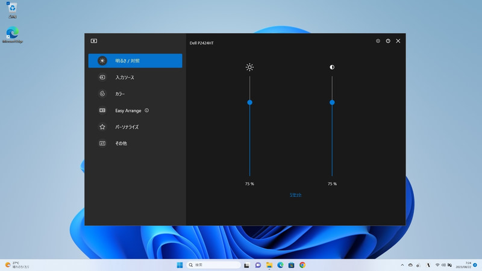Viewport: 482px width, 271px height.
Task: Open Task View from the taskbar
Action: pyautogui.click(x=246, y=265)
